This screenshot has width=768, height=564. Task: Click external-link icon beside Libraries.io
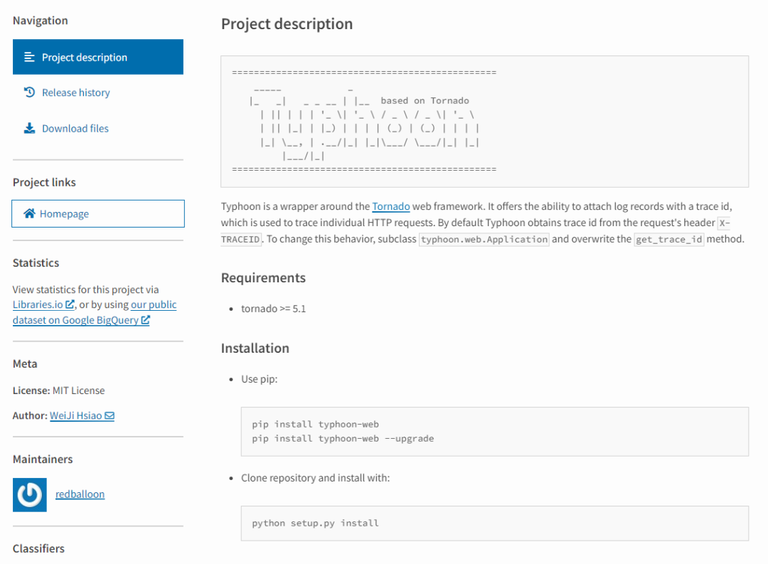click(70, 305)
